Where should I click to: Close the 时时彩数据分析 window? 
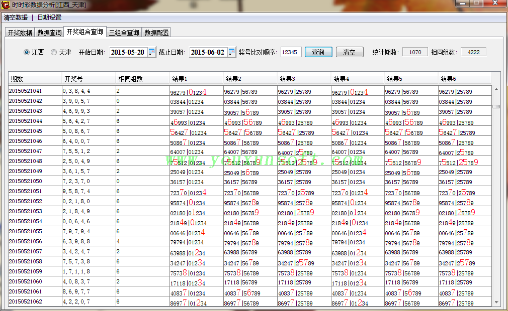pyautogui.click(x=495, y=3)
